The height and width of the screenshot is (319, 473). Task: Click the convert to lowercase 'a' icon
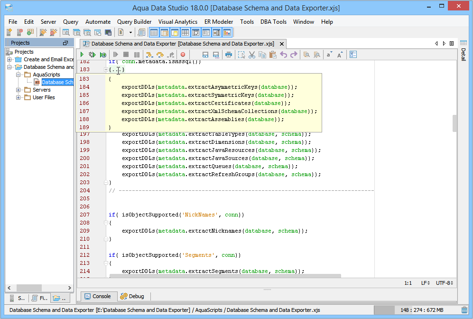(329, 55)
